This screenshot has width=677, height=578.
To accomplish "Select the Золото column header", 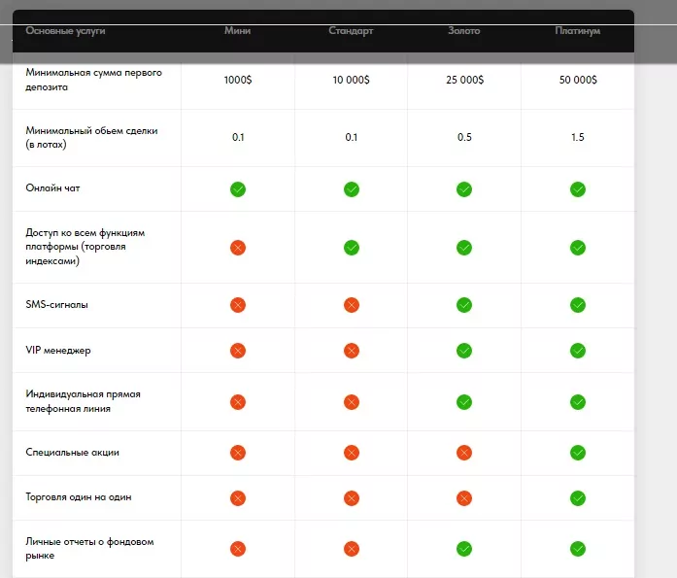I will [464, 31].
